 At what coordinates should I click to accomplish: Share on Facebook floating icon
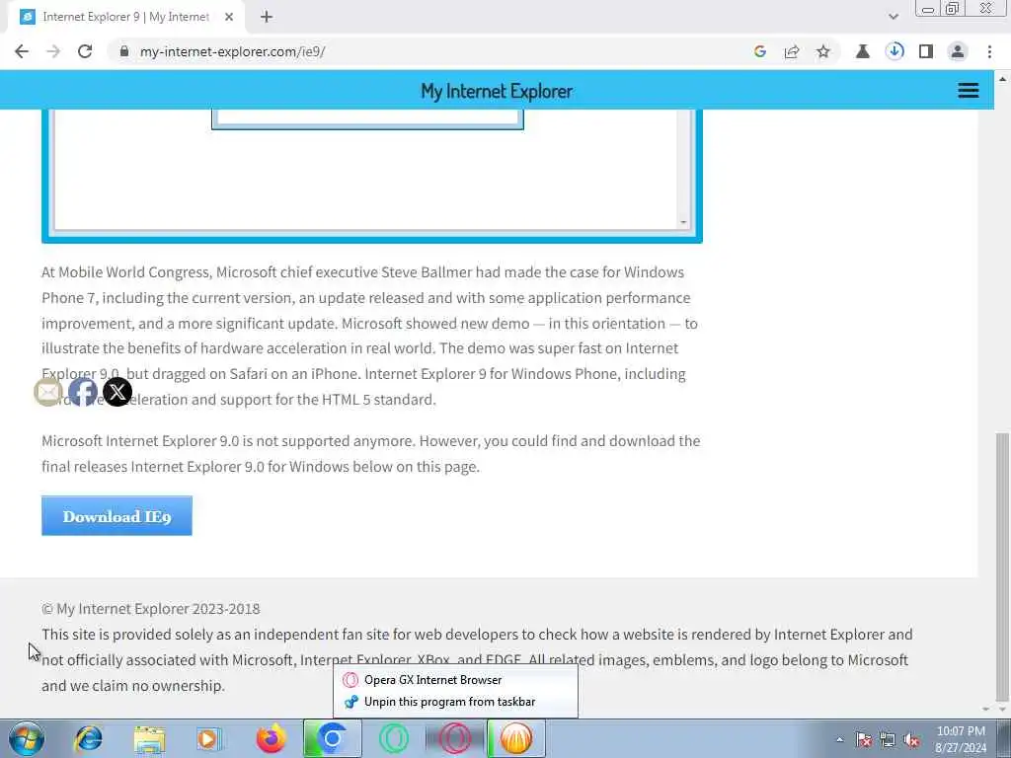[x=83, y=392]
